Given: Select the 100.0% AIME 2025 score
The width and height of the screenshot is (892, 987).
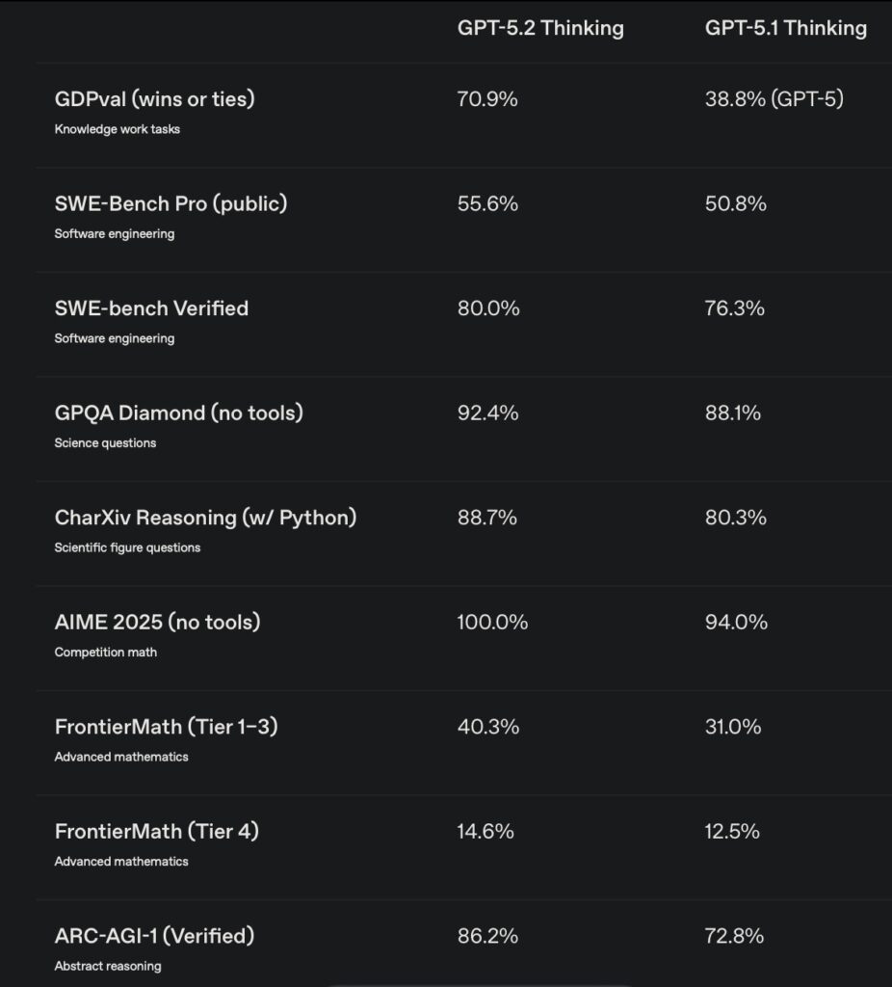Looking at the screenshot, I should point(492,622).
